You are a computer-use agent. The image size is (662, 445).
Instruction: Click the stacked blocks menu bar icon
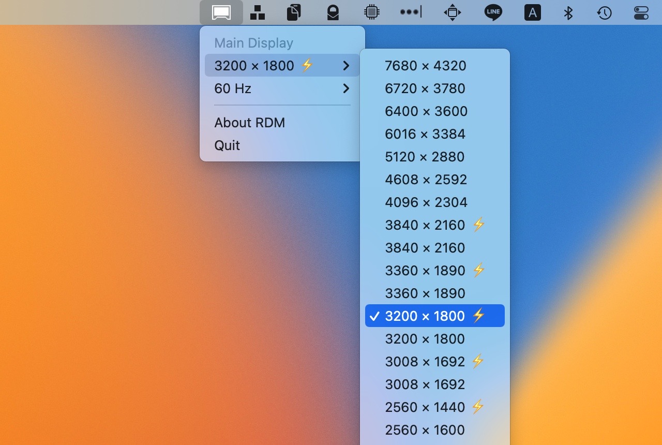point(258,12)
